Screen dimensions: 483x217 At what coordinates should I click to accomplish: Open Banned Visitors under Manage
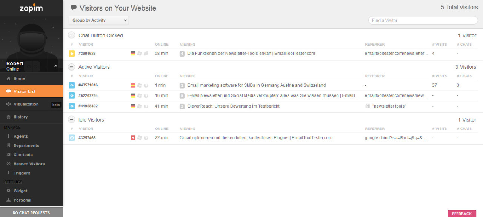tap(29, 164)
